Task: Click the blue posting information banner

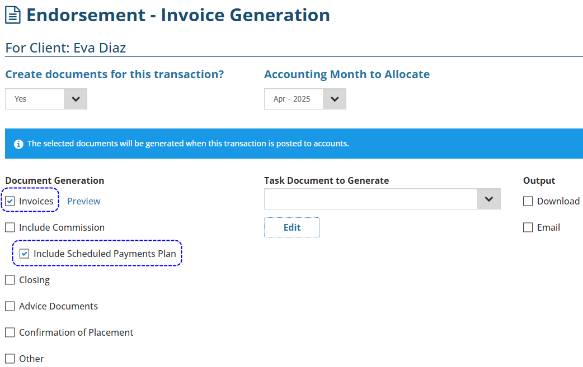Action: coord(294,144)
